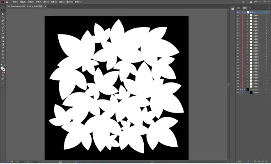This screenshot has height=164, width=271.
Task: Click the canvas horizontal scrollbar
Action: click(152, 162)
